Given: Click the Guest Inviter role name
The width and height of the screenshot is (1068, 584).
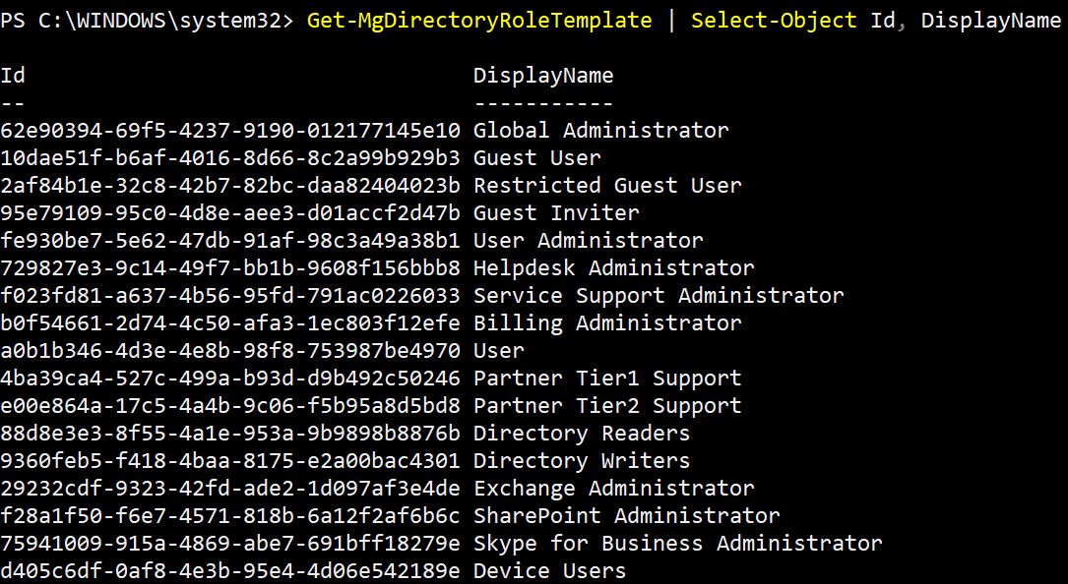Looking at the screenshot, I should tap(556, 213).
